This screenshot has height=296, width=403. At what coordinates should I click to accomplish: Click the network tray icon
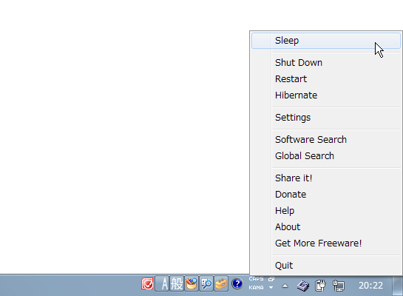(339, 286)
